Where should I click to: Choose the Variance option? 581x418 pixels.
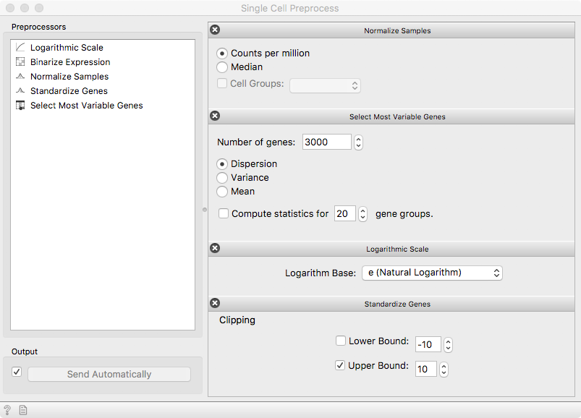coord(222,178)
